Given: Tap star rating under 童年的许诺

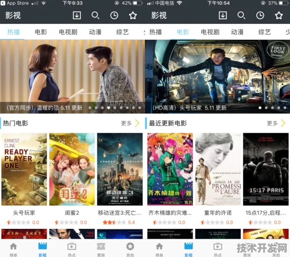Looking at the screenshot, I should pyautogui.click(x=217, y=223).
